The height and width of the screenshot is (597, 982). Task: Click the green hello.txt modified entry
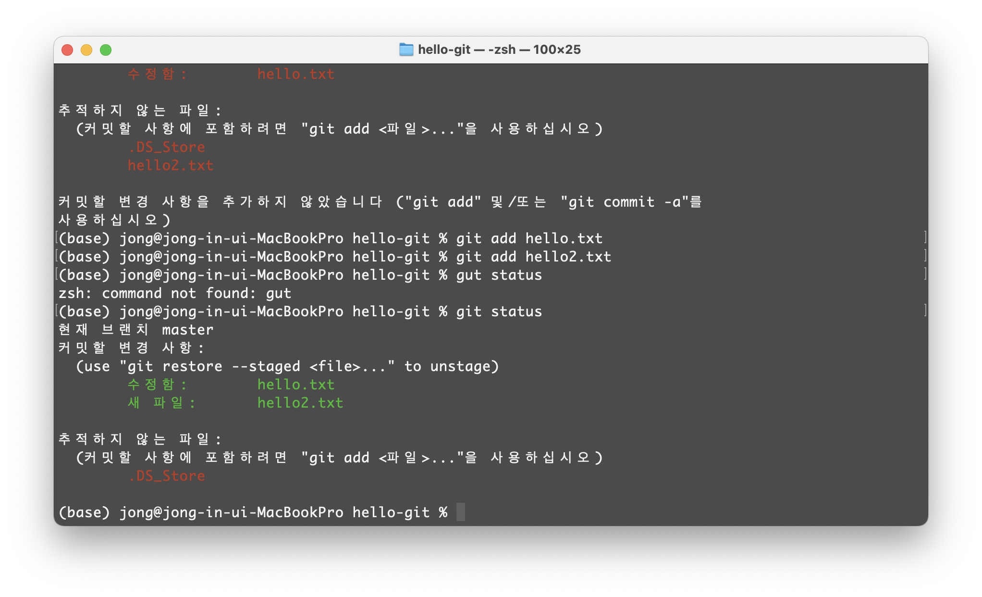[x=295, y=385]
